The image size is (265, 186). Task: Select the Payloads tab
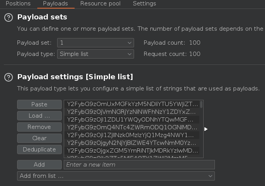click(55, 3)
